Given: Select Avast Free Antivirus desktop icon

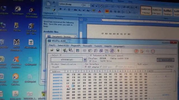Looking at the screenshot, I should [x=16, y=62].
